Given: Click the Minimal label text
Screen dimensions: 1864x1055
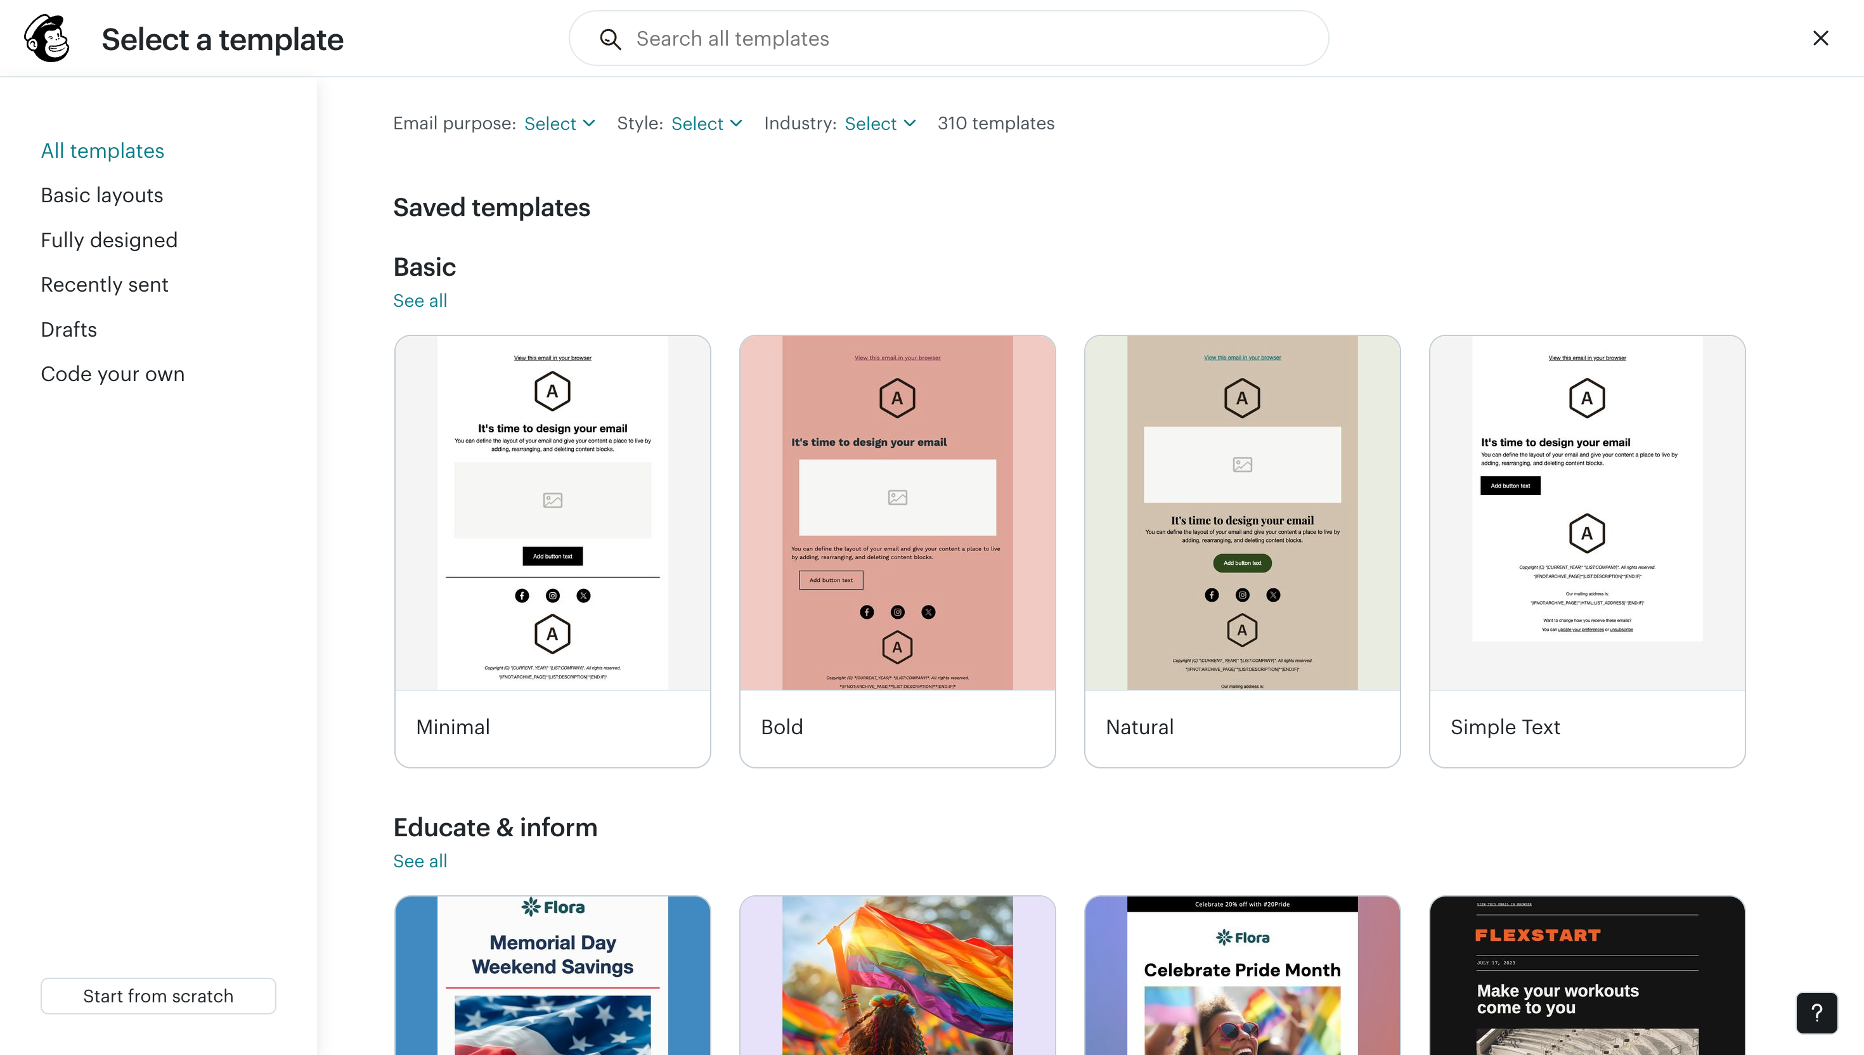Looking at the screenshot, I should (x=453, y=727).
